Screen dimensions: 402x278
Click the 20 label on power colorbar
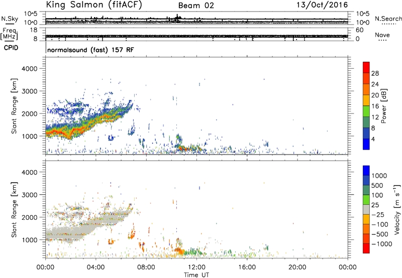(375, 95)
